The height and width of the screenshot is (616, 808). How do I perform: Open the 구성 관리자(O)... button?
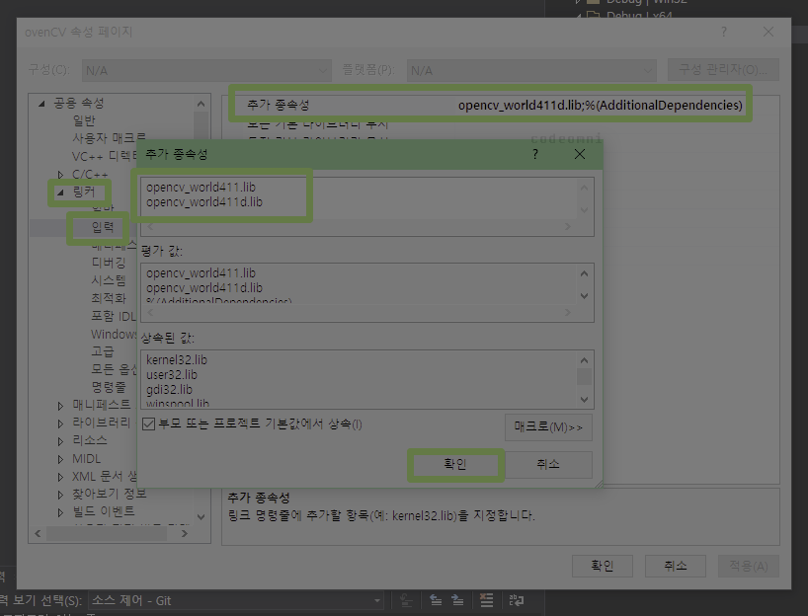click(x=723, y=69)
